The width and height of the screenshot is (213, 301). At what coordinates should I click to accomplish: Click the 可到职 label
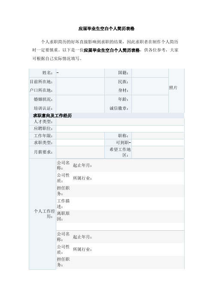coord(123,143)
